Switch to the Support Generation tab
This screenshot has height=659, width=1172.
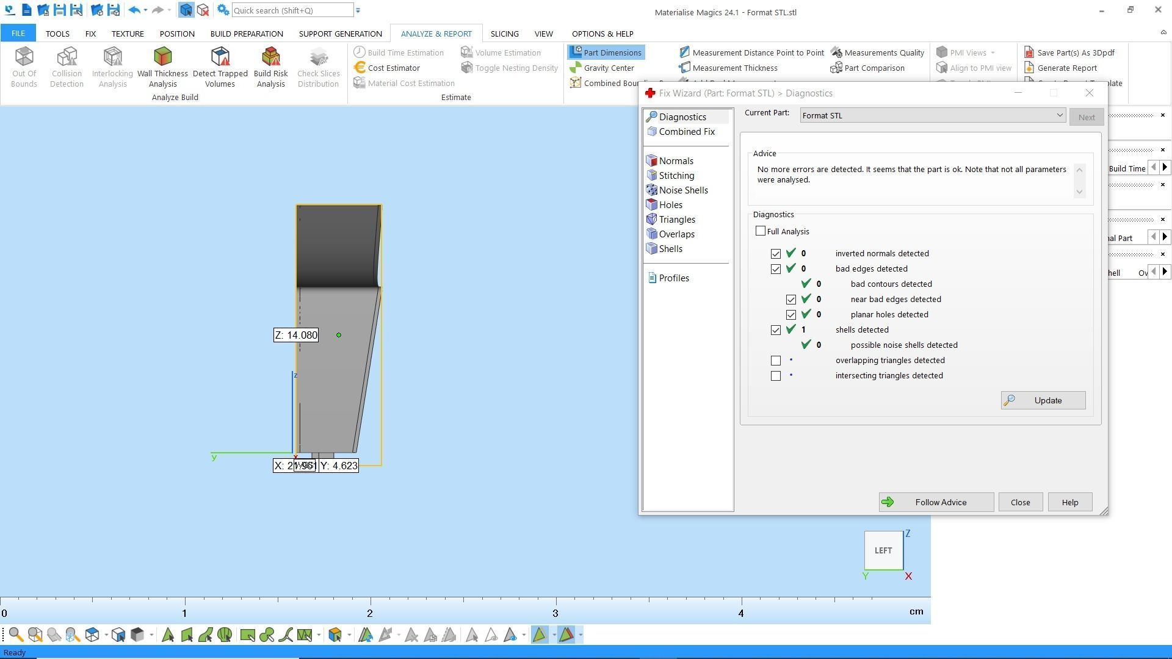pyautogui.click(x=340, y=34)
